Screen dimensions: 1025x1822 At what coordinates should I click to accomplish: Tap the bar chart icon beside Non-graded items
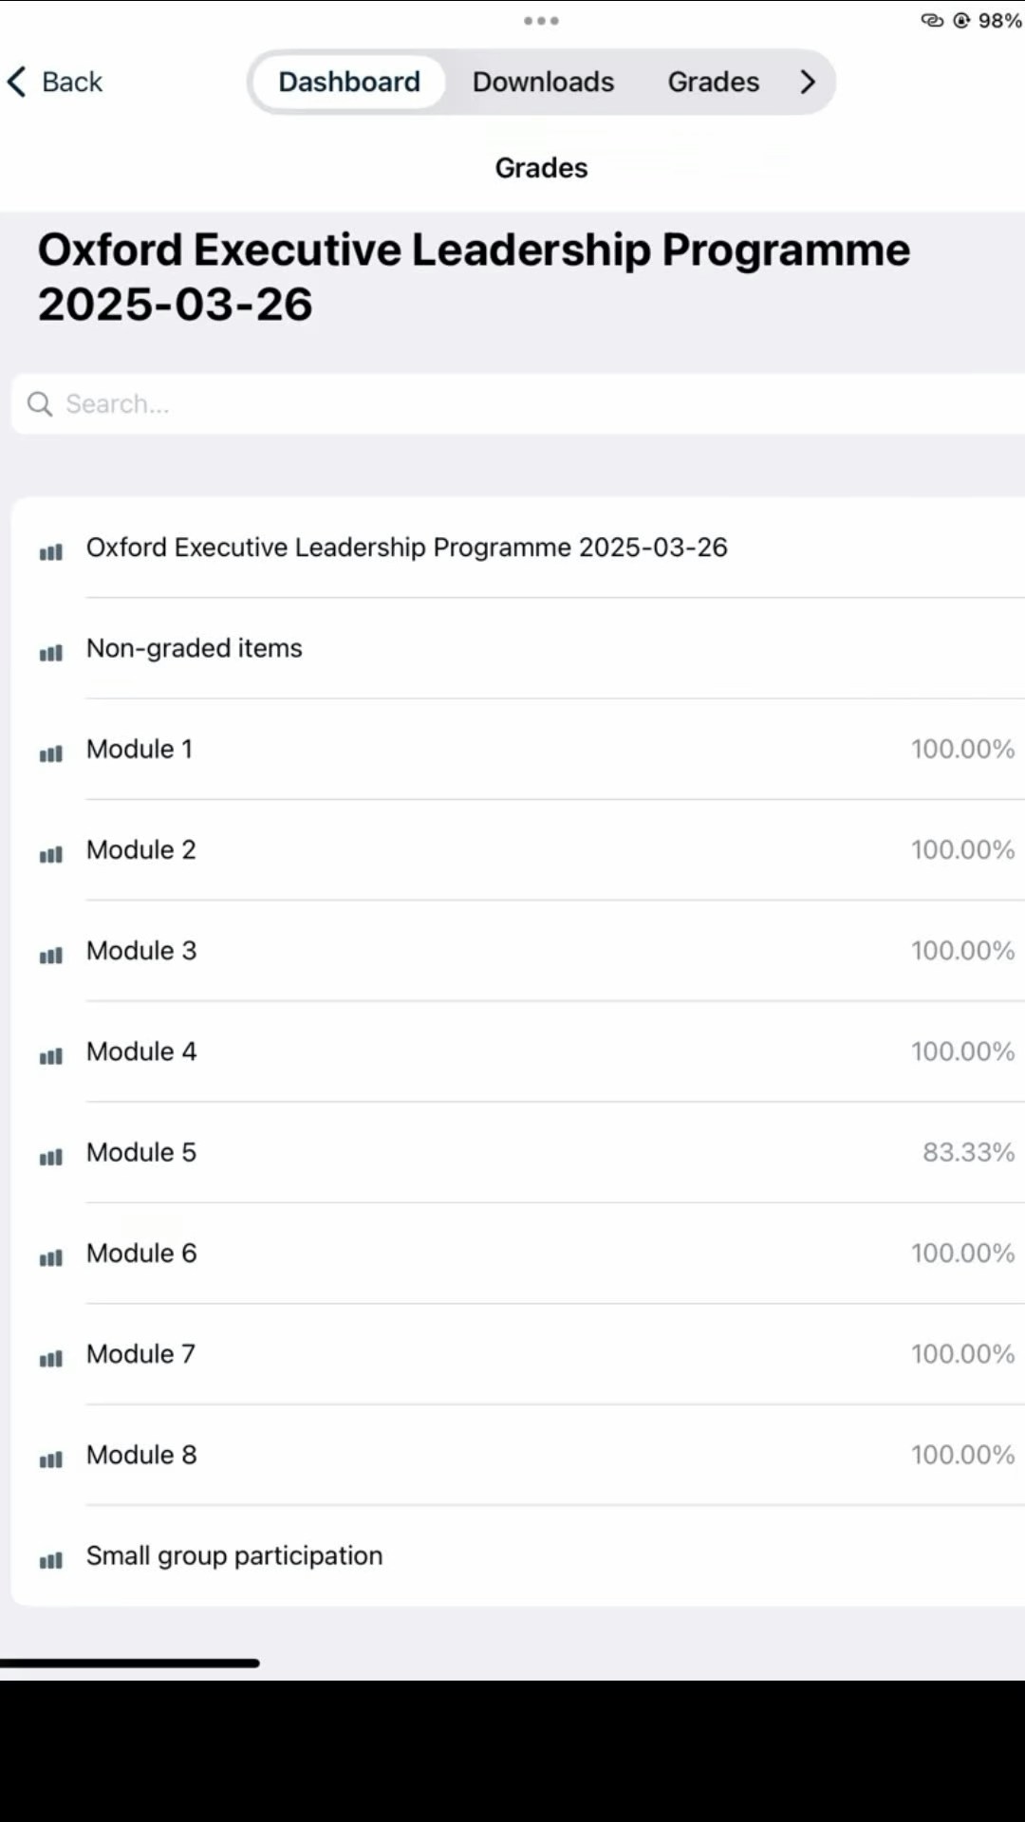(51, 653)
